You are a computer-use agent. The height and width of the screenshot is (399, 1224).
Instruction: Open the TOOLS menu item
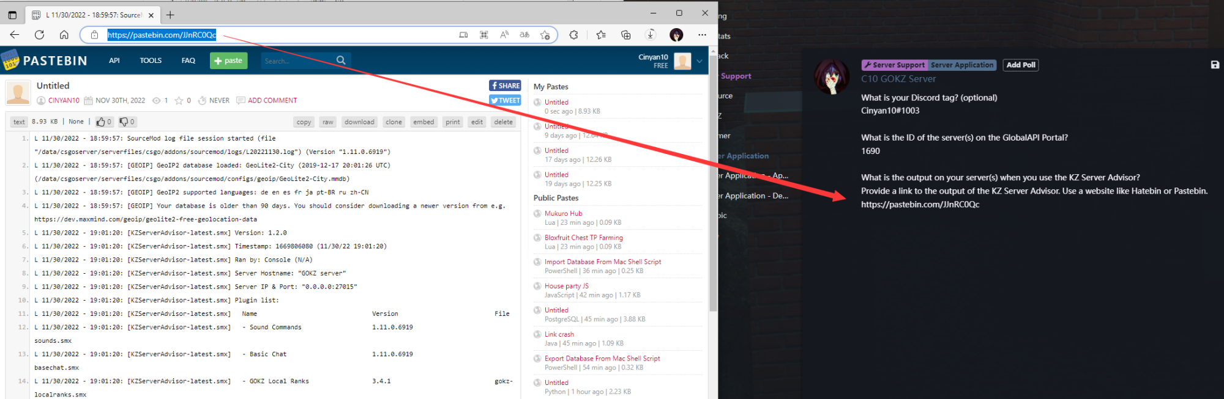(x=151, y=60)
